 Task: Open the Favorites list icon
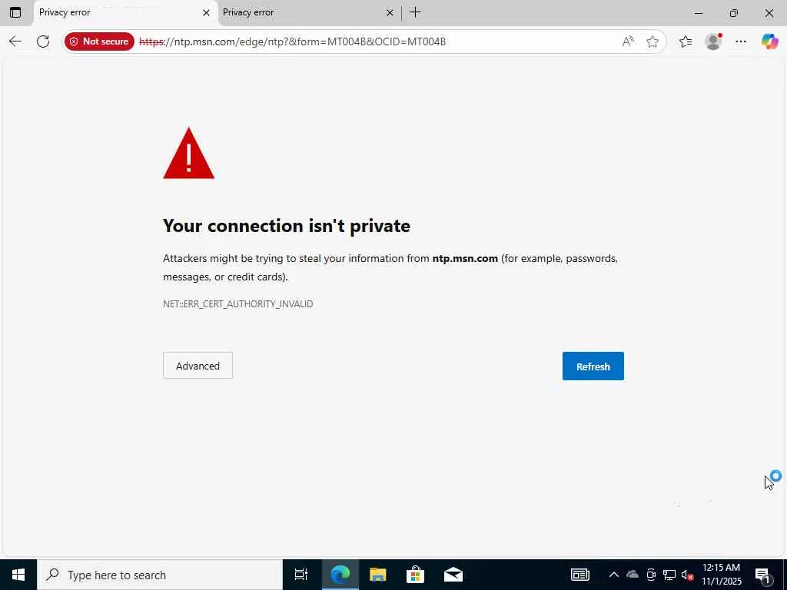(x=686, y=41)
